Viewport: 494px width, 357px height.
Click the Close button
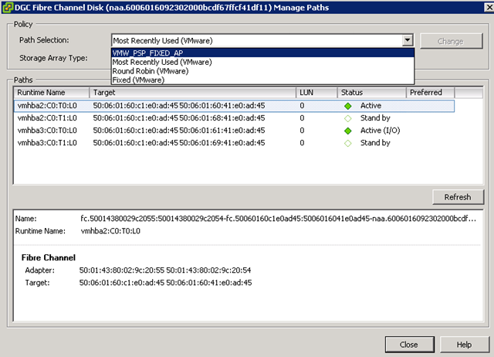coord(409,345)
